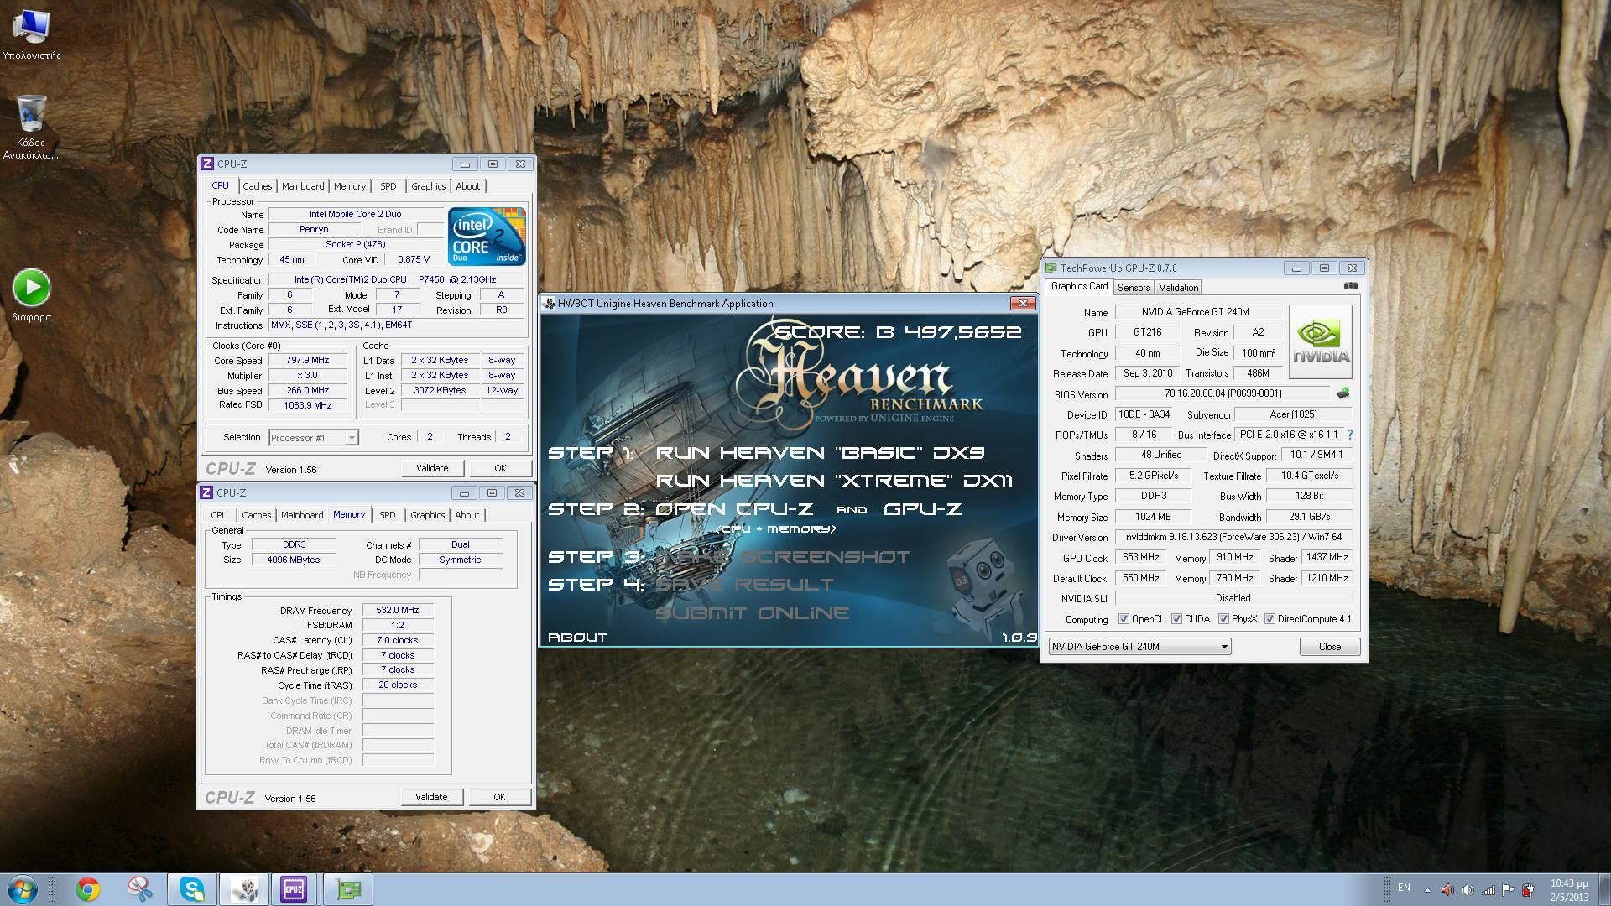The height and width of the screenshot is (906, 1611).
Task: Select the Specification P7450 @ 2.13GHz text
Action: [396, 280]
